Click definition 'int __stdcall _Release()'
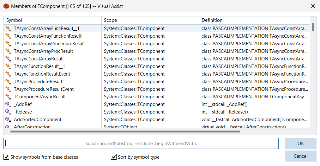Image resolution: width=320 pixels, height=166 pixels. (225, 112)
